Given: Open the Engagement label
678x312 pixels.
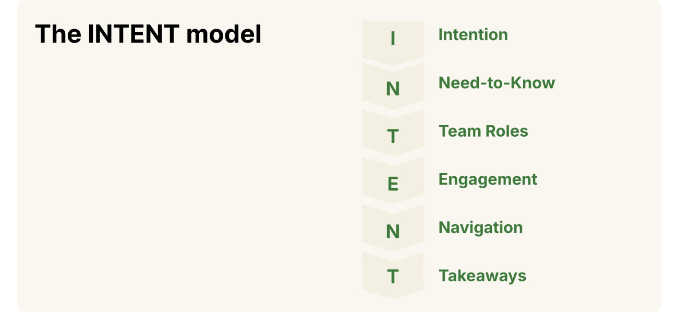Looking at the screenshot, I should (488, 179).
